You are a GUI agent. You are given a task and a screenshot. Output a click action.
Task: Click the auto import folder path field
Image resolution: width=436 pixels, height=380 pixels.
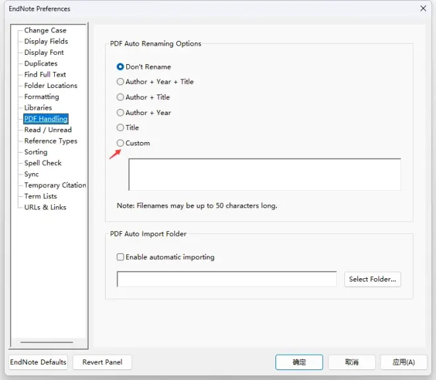(227, 280)
